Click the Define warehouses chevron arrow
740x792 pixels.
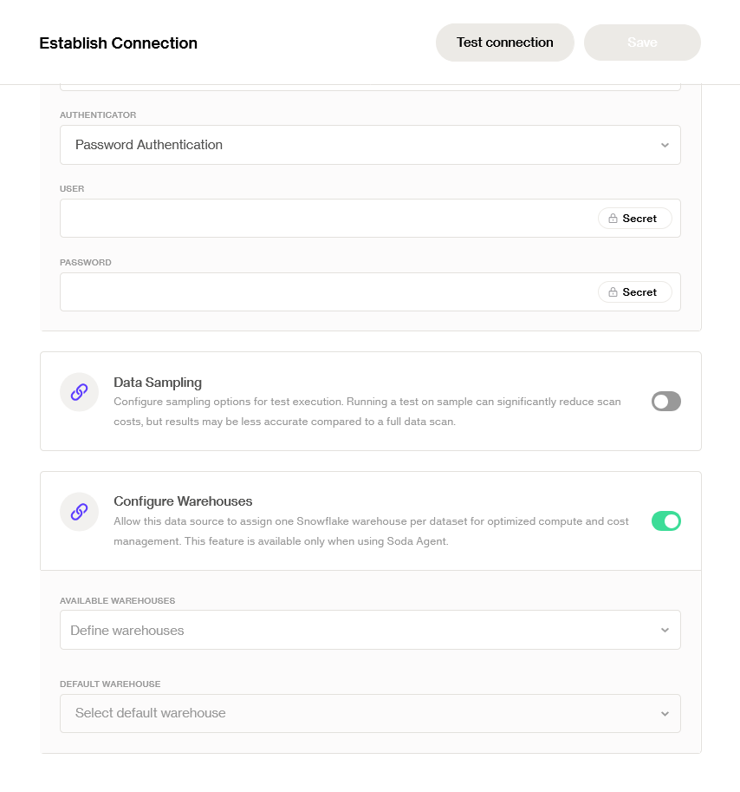665,630
